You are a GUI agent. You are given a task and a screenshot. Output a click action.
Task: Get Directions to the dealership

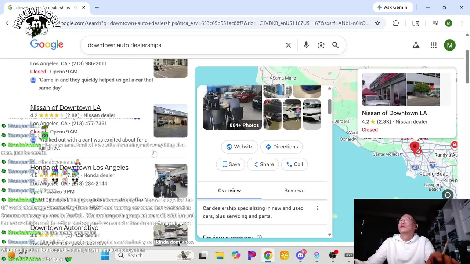(281, 147)
